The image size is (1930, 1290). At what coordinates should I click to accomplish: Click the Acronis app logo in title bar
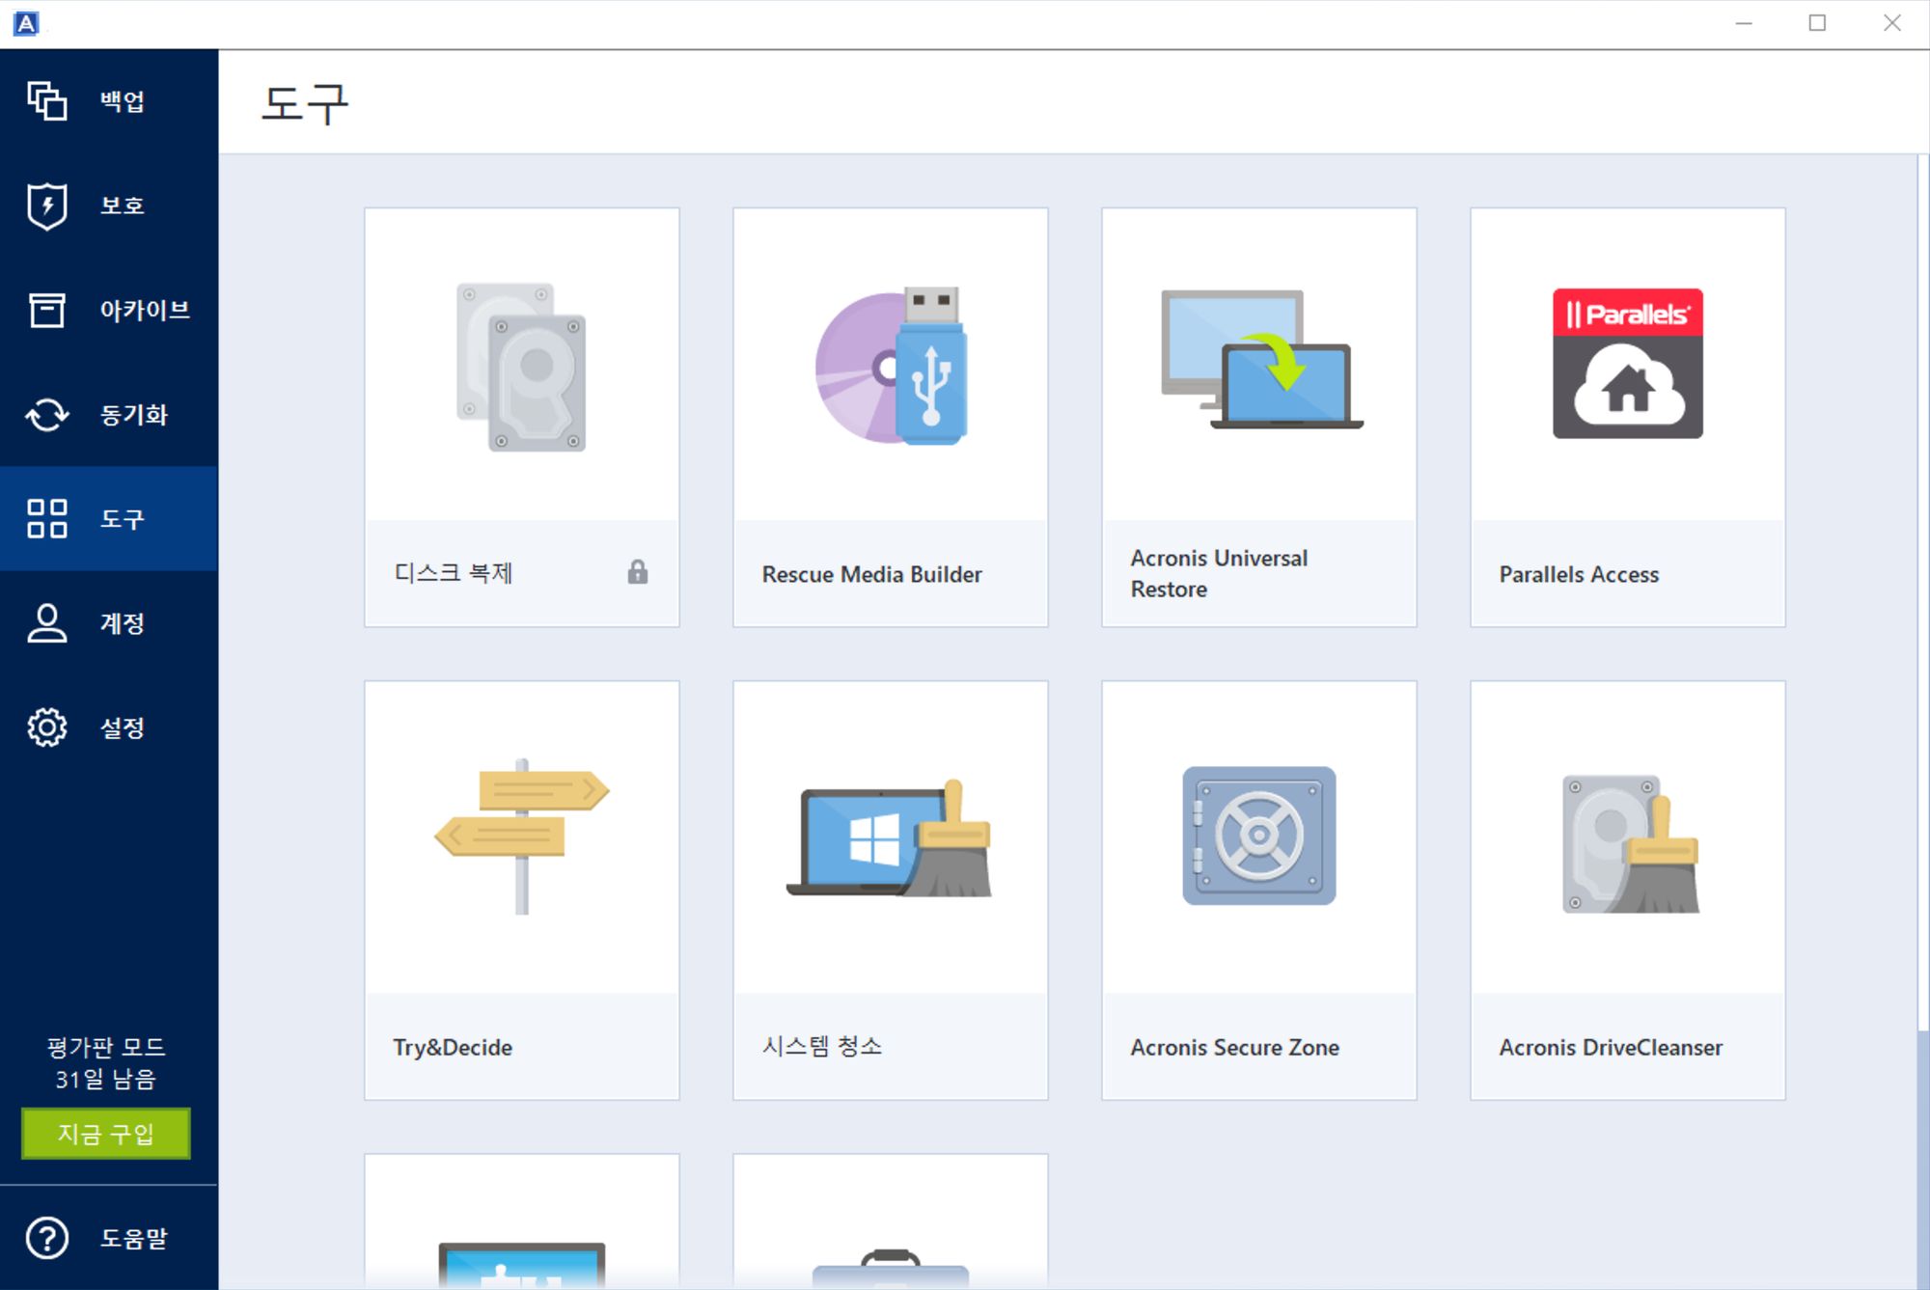tap(27, 23)
